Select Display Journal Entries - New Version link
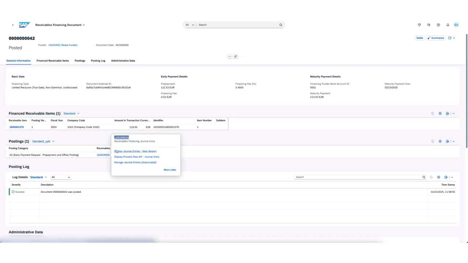The width and height of the screenshot is (468, 263). (x=135, y=151)
